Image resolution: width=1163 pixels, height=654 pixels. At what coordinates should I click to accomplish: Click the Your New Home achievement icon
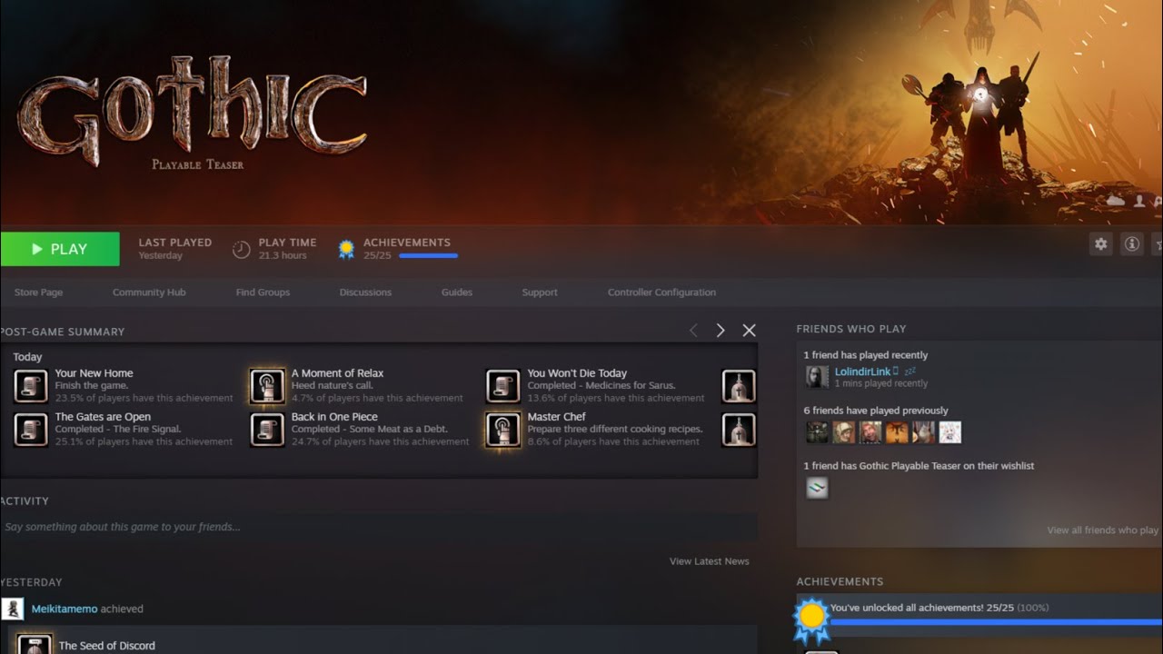click(x=31, y=386)
